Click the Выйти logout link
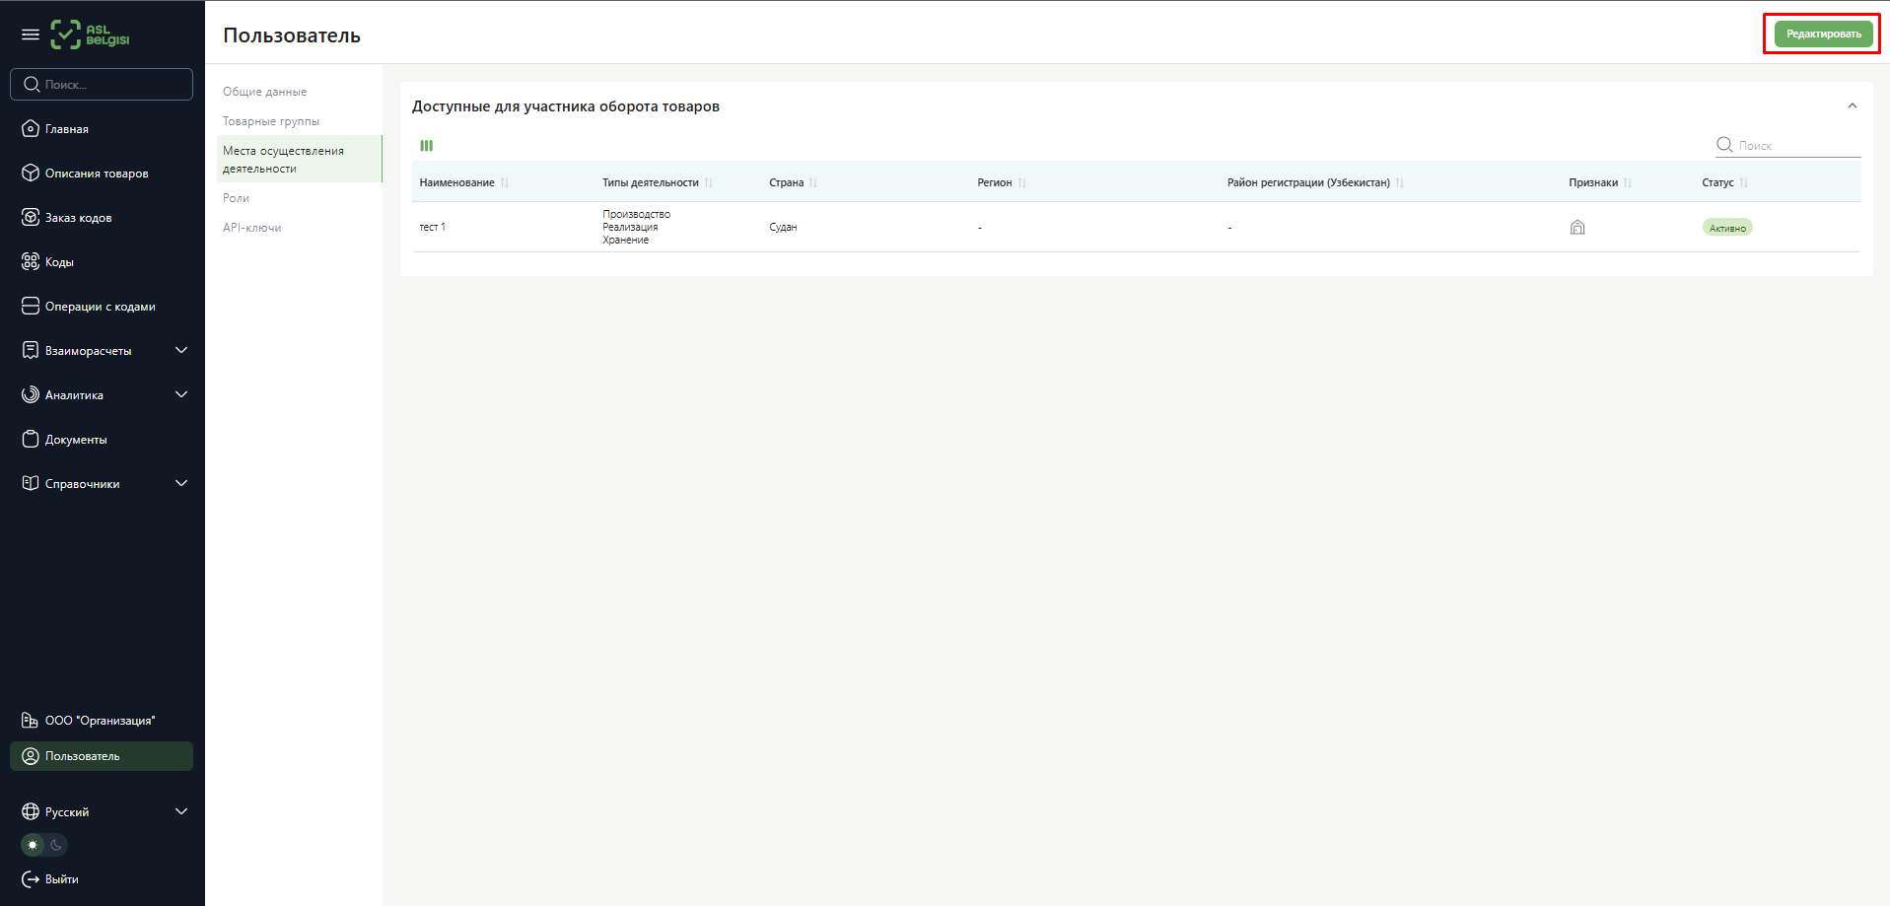Image resolution: width=1890 pixels, height=906 pixels. [62, 879]
